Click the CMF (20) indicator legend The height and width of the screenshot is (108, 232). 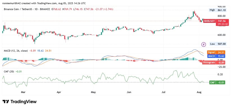point(9,72)
